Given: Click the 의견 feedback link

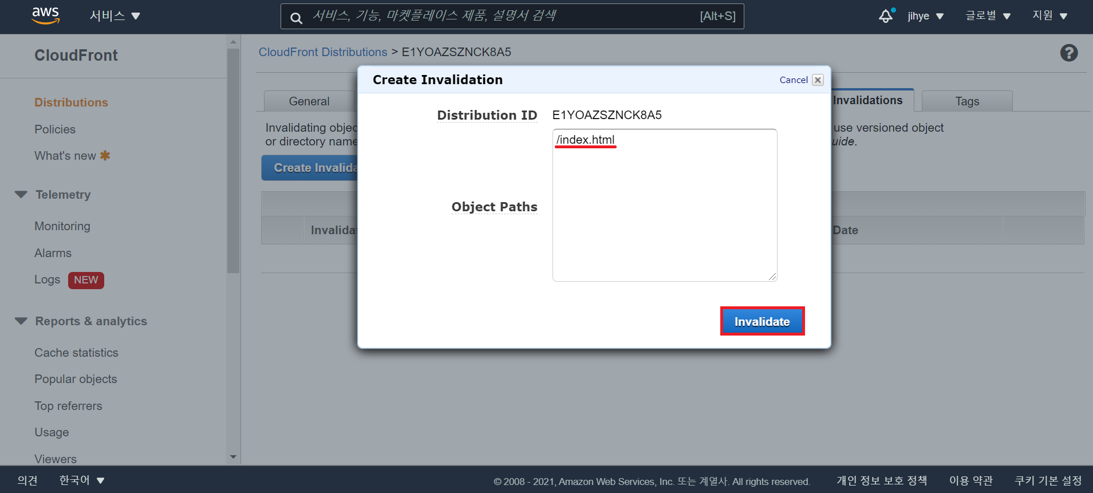Looking at the screenshot, I should (x=27, y=480).
